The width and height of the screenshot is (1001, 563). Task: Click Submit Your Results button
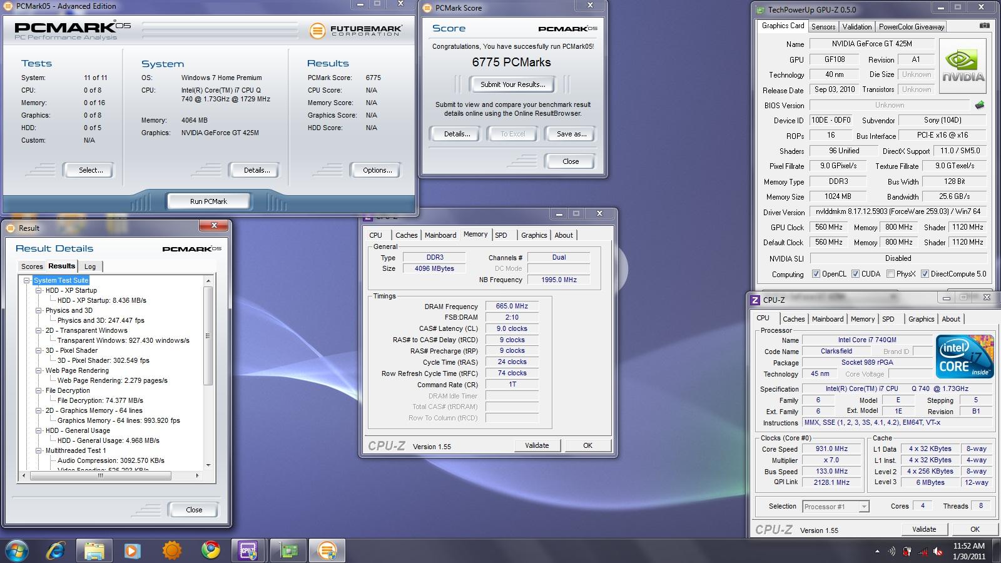(512, 84)
